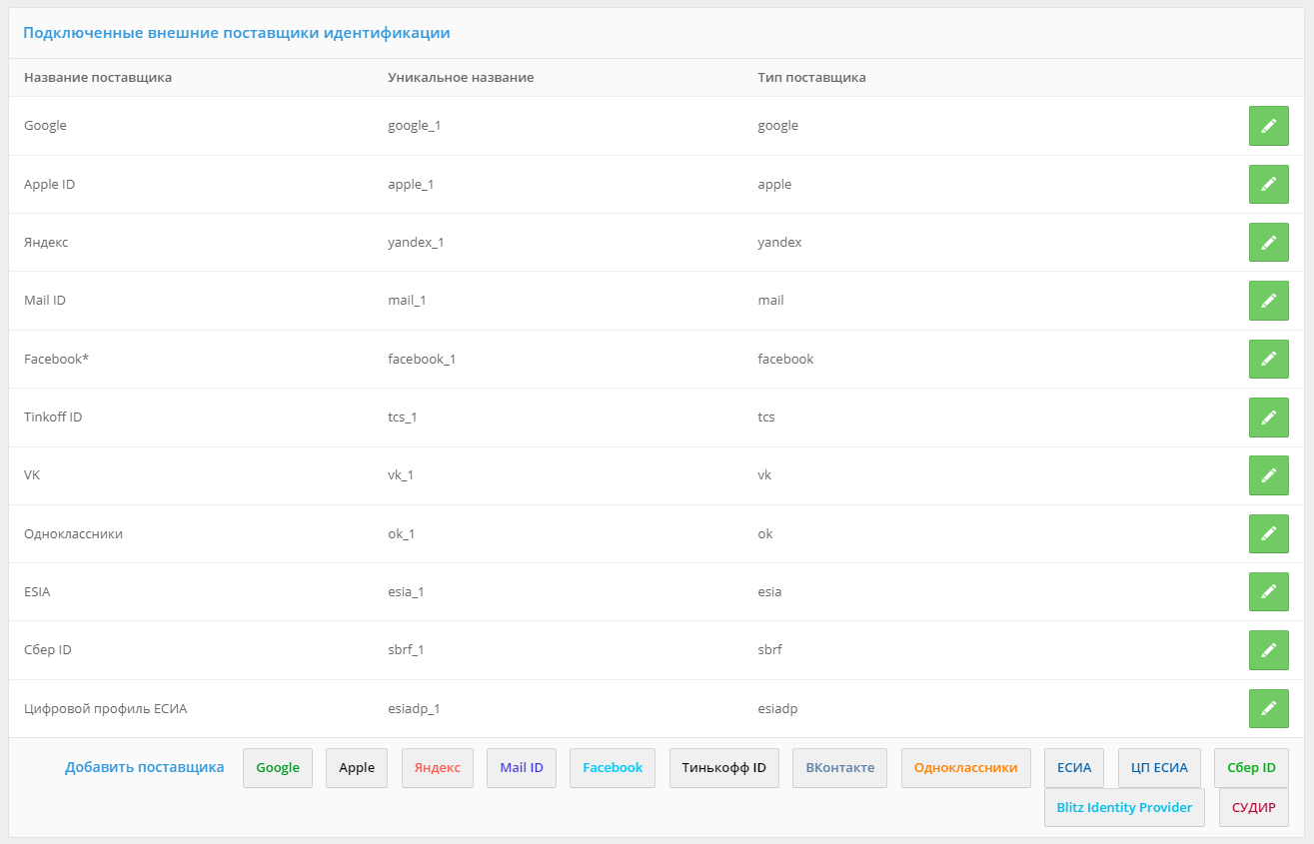Click the Название поставщика column header
This screenshot has width=1314, height=844.
click(95, 77)
